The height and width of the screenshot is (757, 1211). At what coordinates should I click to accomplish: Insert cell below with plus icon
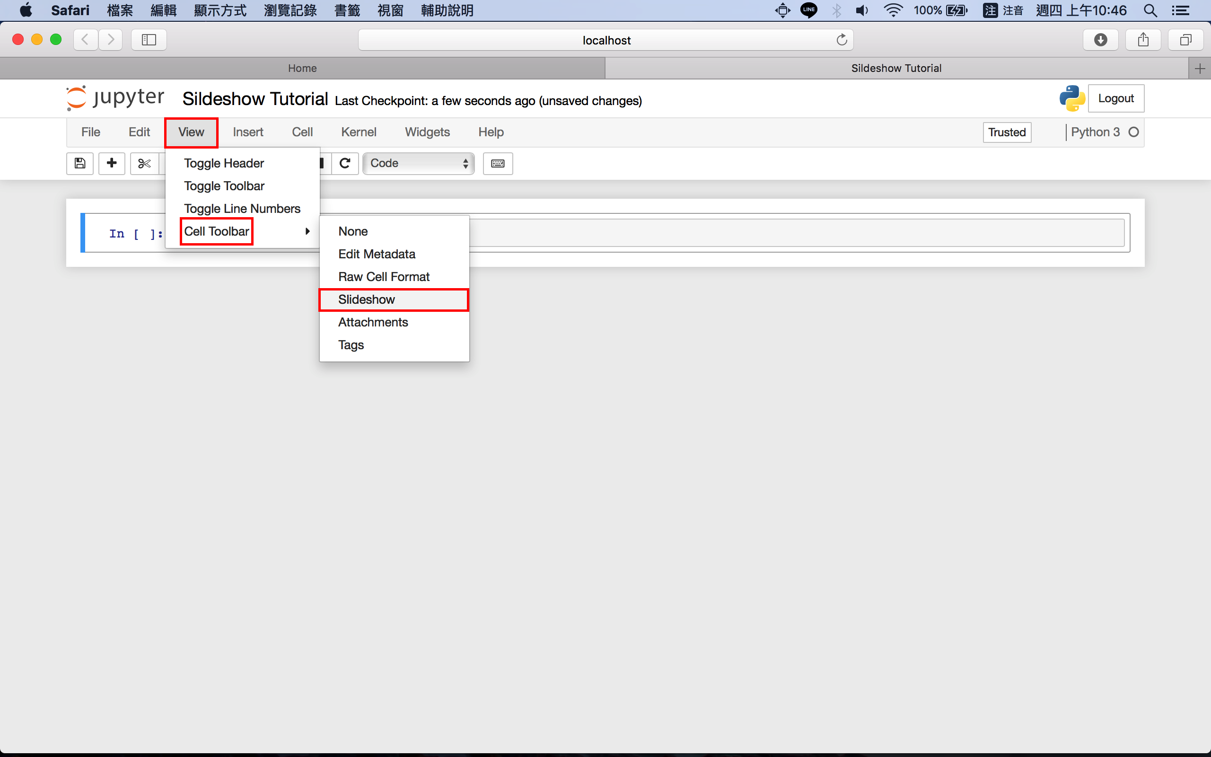(x=112, y=163)
